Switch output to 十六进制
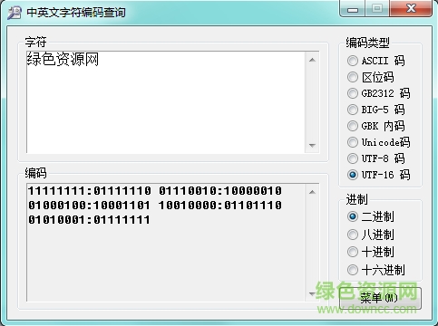The image size is (438, 326). [x=375, y=270]
